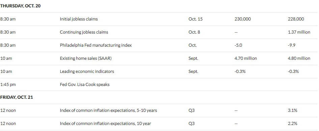The image size is (319, 131).
Task: Click the 2.2% previous value
Action: 293,124
